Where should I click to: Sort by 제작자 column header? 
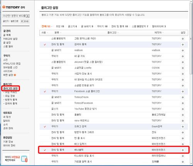pos(159,33)
